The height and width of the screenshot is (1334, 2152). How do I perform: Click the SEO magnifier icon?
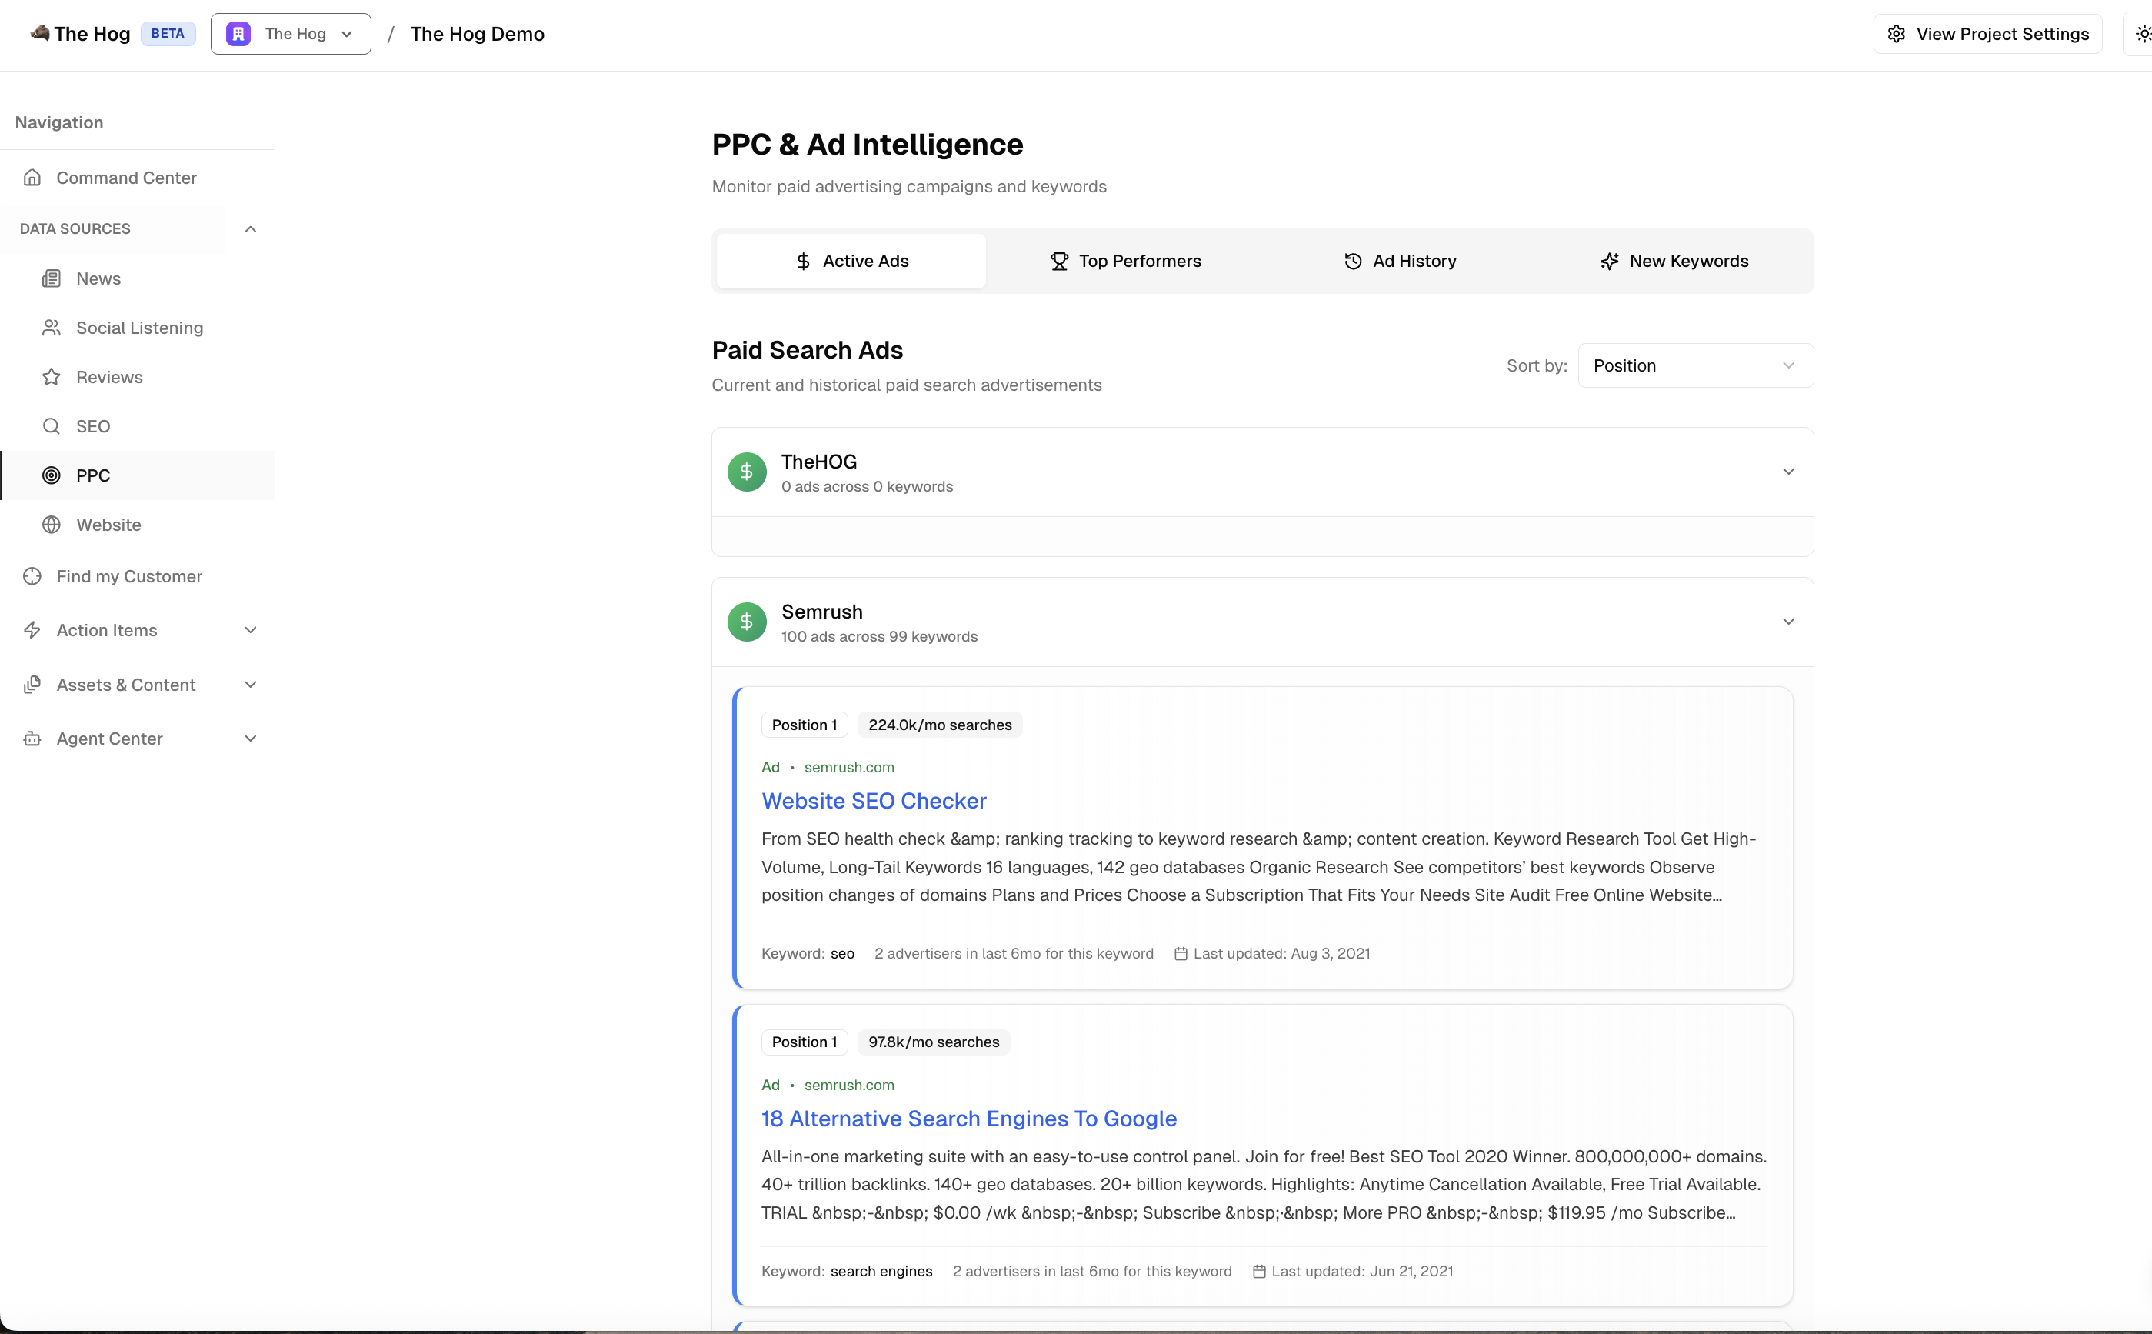(52, 426)
